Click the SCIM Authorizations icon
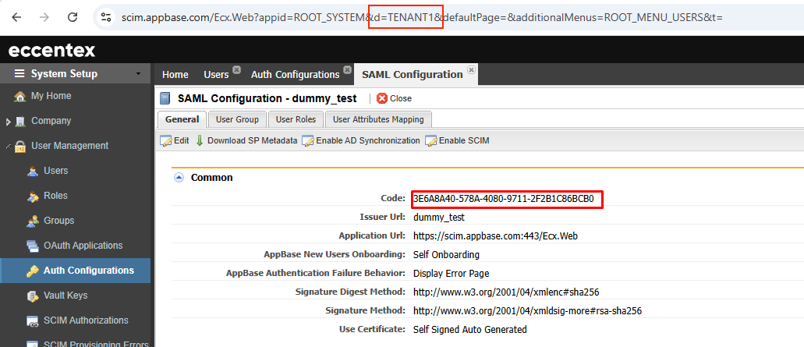804x347 pixels. 33,320
